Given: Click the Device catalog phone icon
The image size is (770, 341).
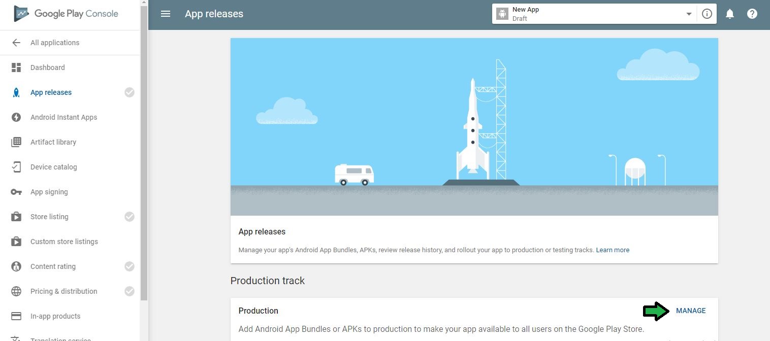Looking at the screenshot, I should coord(16,167).
